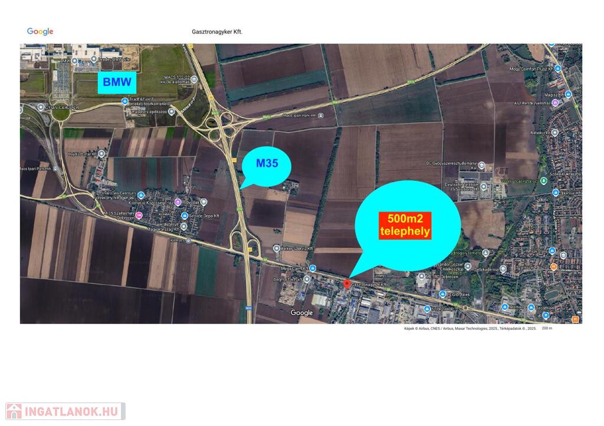Open the Mega Car Kft shopping pin

[x=313, y=268]
